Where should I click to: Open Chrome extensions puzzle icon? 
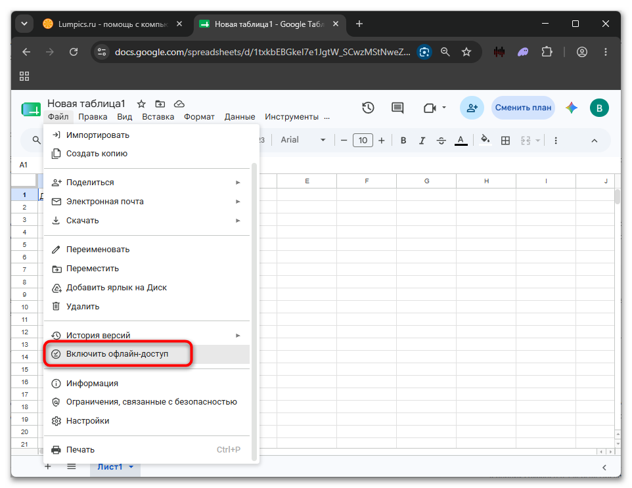(547, 52)
